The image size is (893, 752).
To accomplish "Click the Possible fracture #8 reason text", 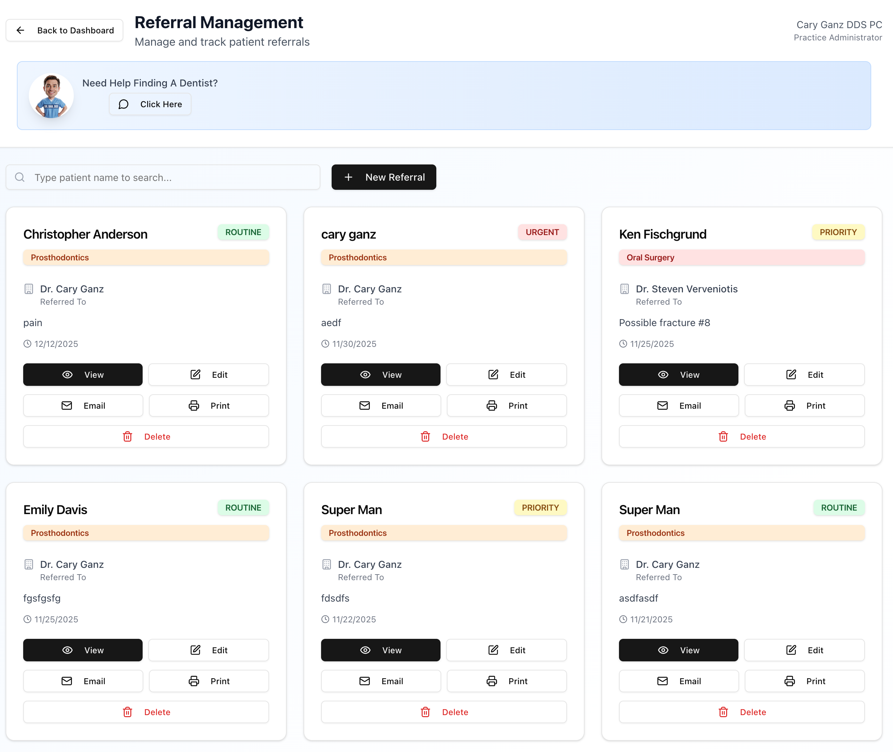I will click(x=665, y=323).
